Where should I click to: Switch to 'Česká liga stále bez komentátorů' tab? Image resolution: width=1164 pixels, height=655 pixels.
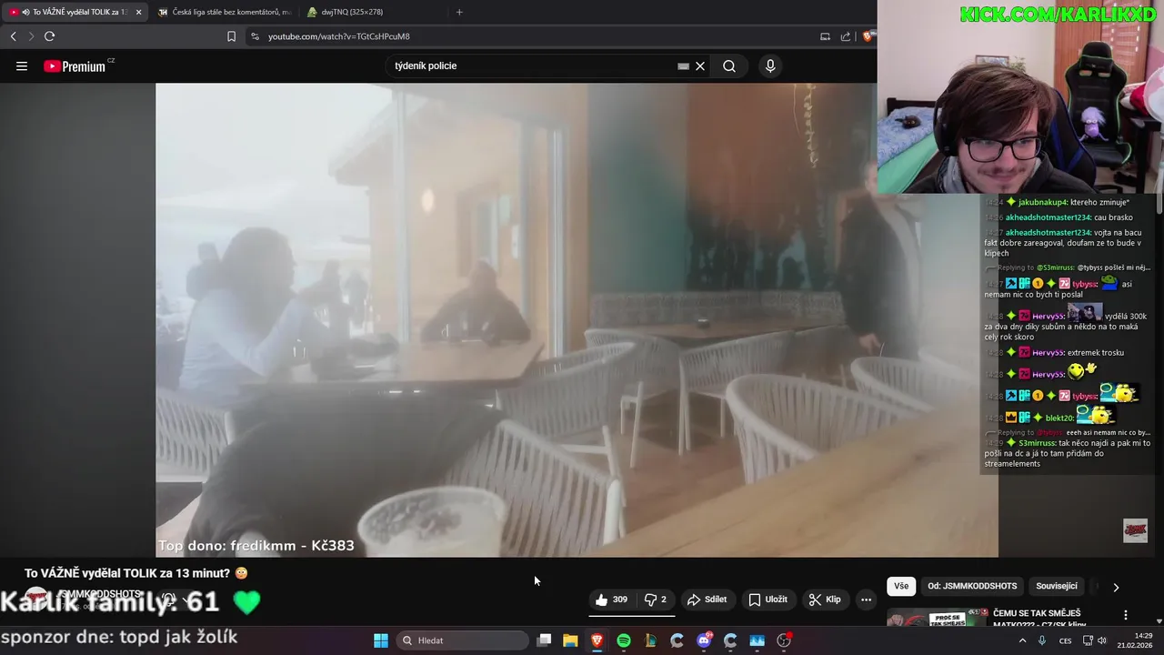pyautogui.click(x=224, y=12)
